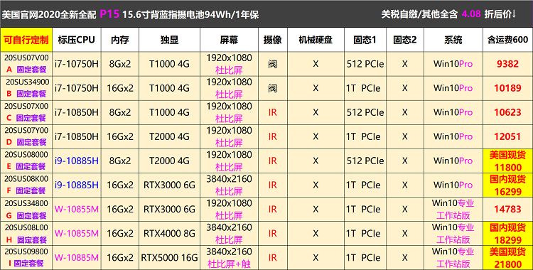Select the 固态2 column header

coord(405,40)
